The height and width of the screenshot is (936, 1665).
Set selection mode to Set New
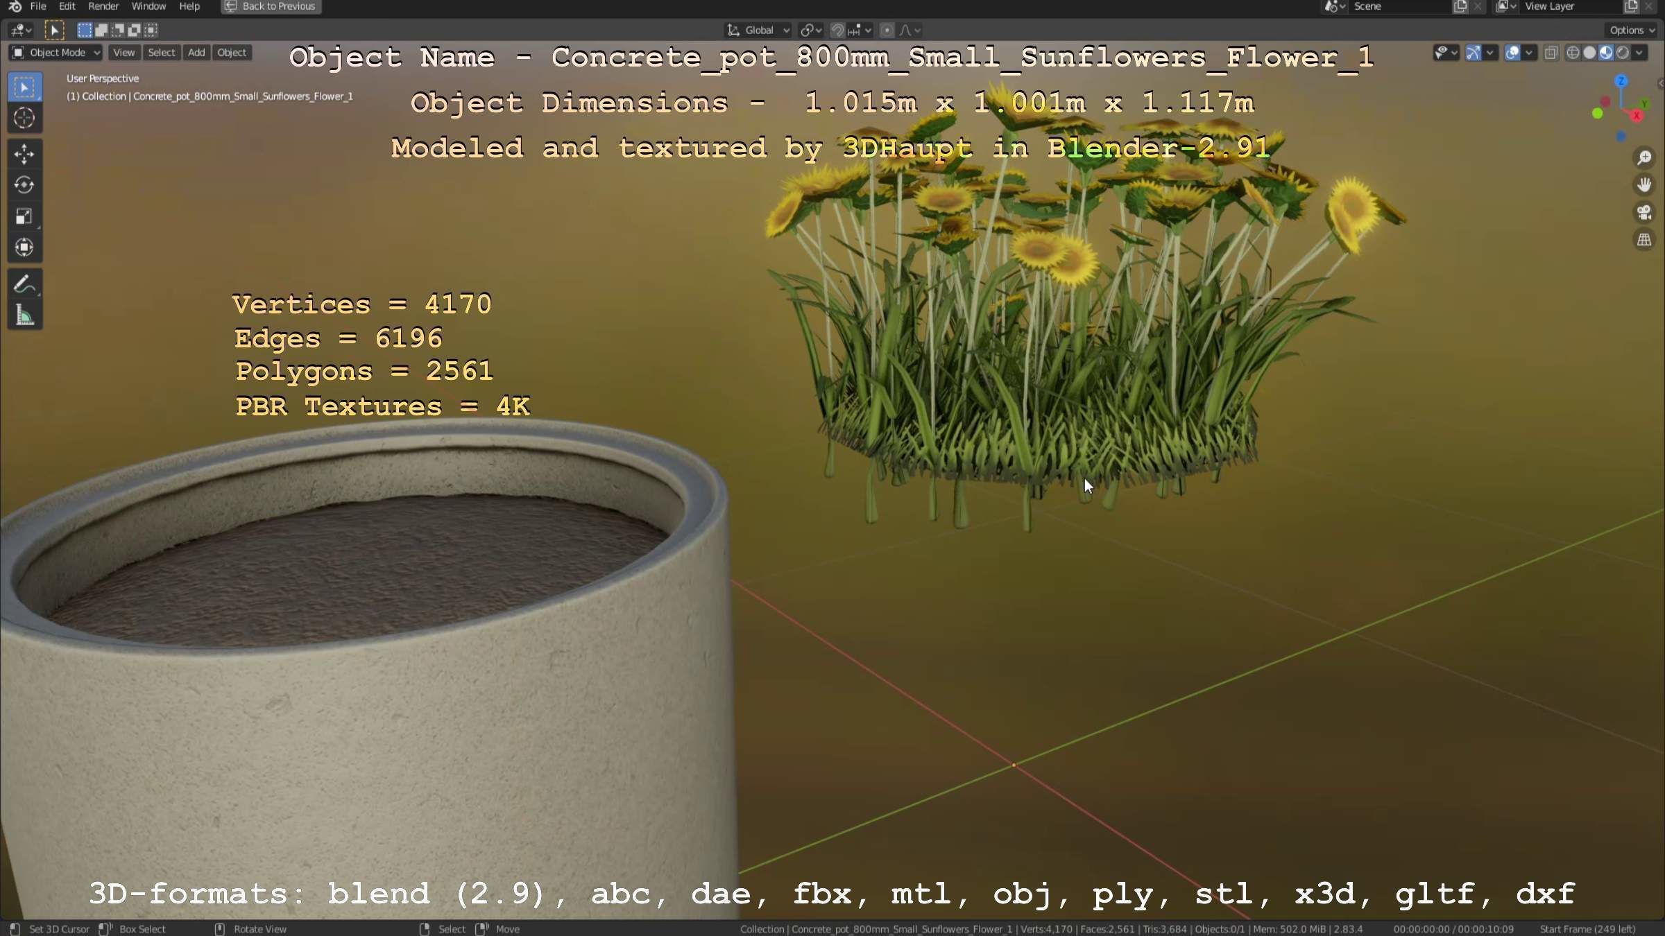click(85, 30)
